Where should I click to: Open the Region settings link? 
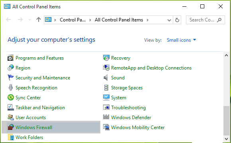click(23, 68)
